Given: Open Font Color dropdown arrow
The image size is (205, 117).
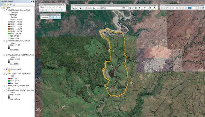Looking at the screenshot, I should pyautogui.click(x=142, y=8).
